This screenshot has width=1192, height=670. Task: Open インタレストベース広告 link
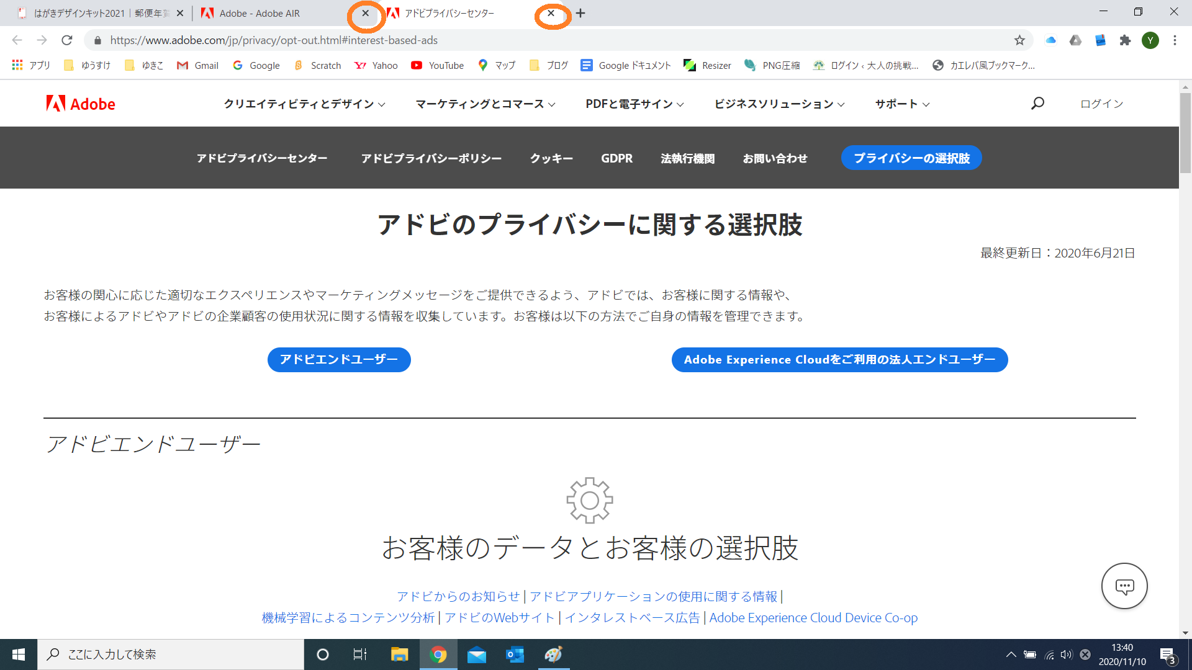(x=632, y=618)
